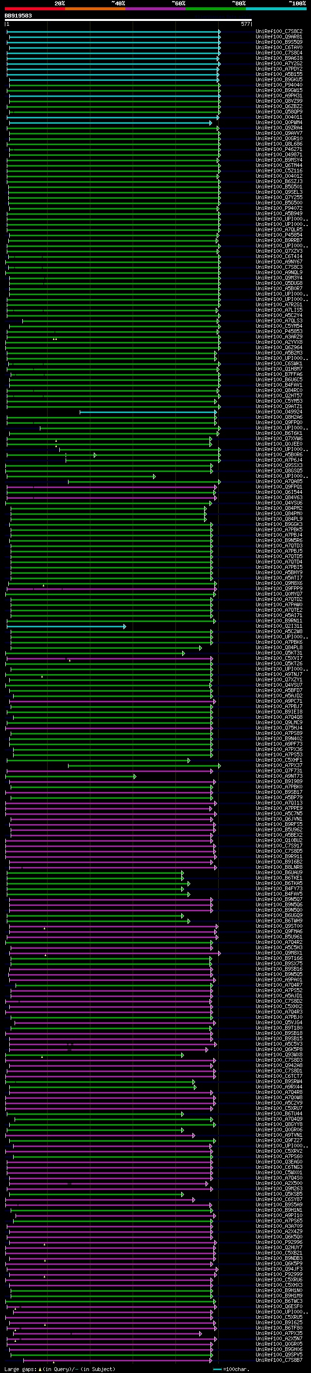311x1373 pixels.
Task: Select the last hit UniRef100_C7S8B7
Action: tap(278, 1360)
